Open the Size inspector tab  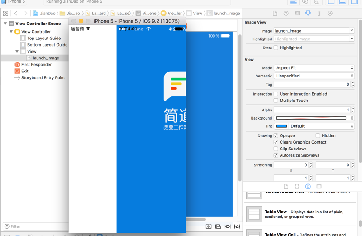point(319,14)
